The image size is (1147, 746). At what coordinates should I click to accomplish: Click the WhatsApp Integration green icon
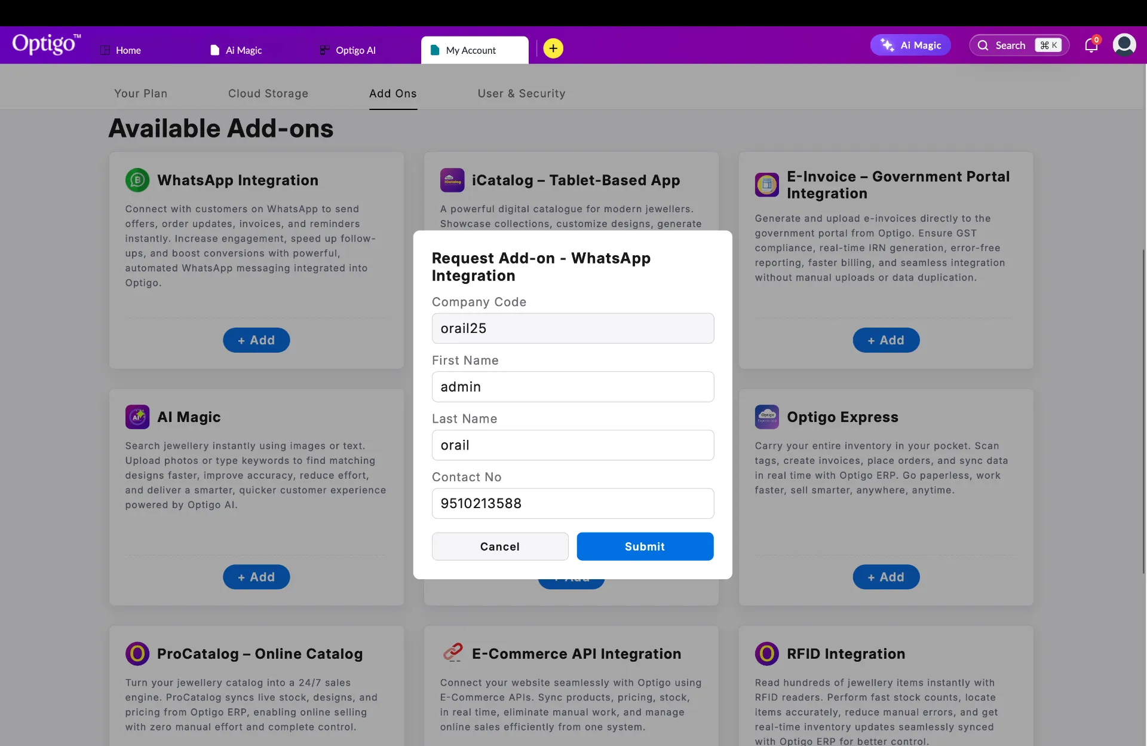137,180
